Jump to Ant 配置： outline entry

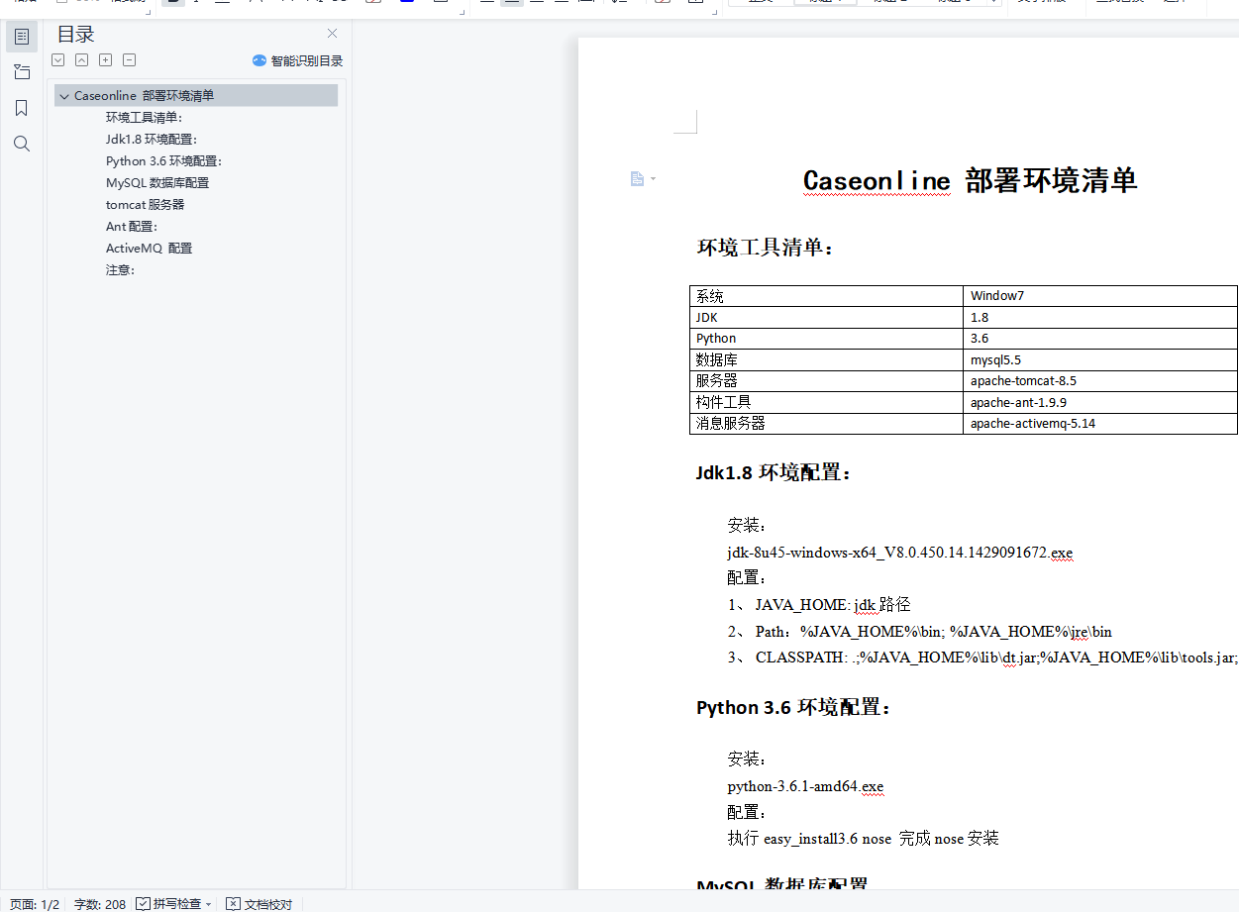click(x=132, y=227)
